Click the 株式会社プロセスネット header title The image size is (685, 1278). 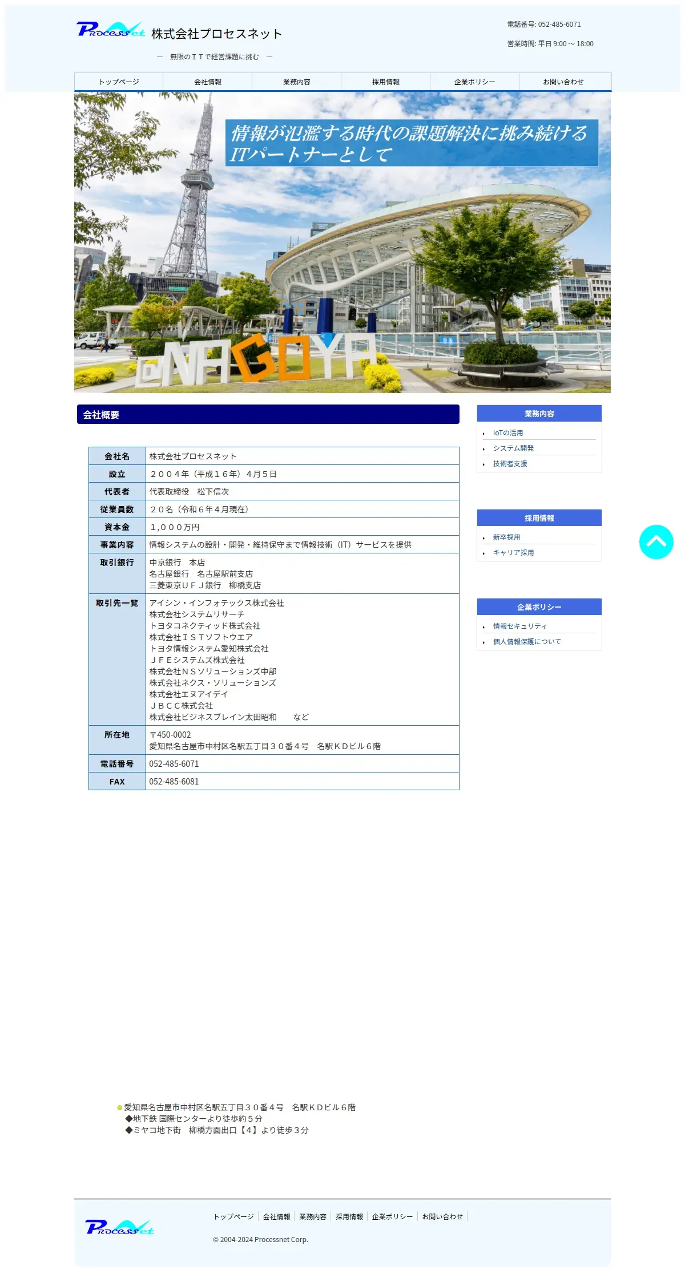[x=217, y=34]
